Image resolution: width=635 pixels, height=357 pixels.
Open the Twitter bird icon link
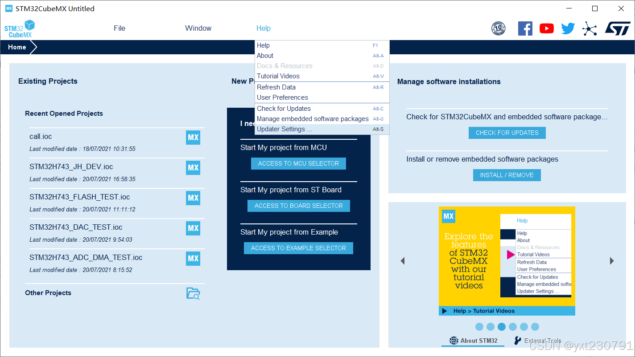coord(568,28)
